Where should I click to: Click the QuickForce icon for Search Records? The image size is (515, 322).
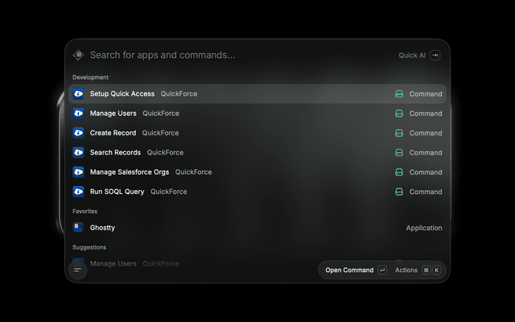click(x=78, y=152)
